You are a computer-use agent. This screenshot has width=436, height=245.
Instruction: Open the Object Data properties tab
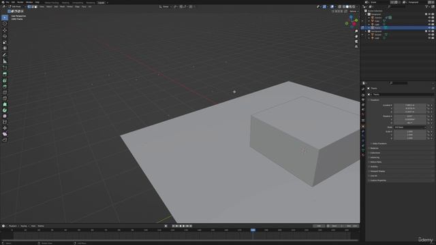(x=363, y=150)
